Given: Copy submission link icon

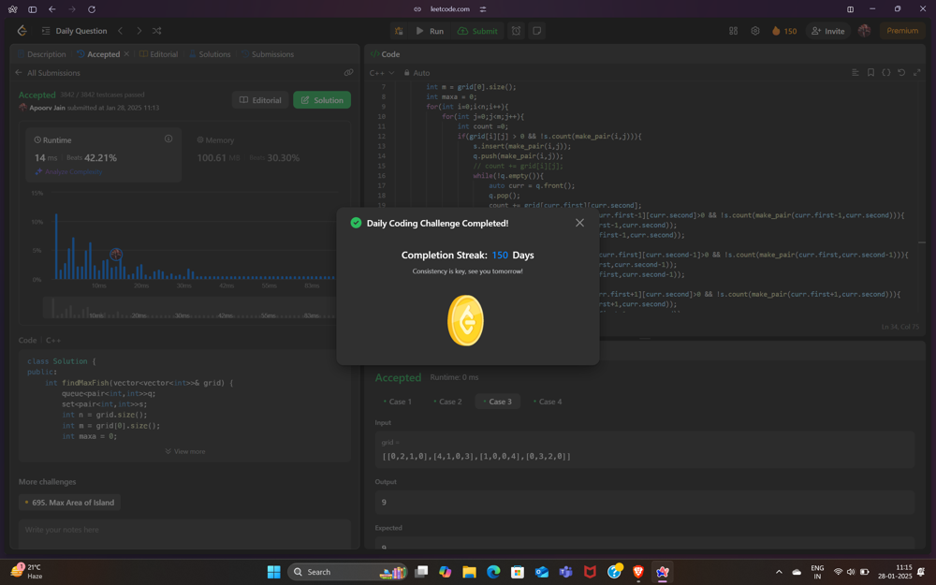Looking at the screenshot, I should click(348, 73).
